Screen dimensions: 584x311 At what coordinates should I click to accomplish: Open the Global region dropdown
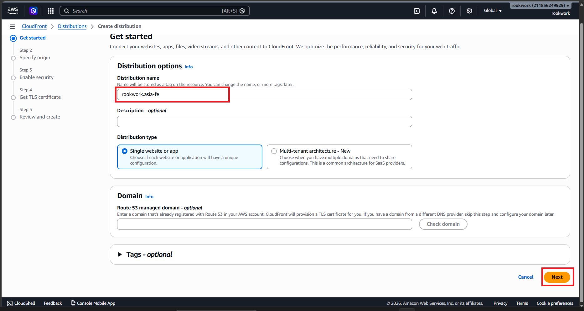[493, 11]
